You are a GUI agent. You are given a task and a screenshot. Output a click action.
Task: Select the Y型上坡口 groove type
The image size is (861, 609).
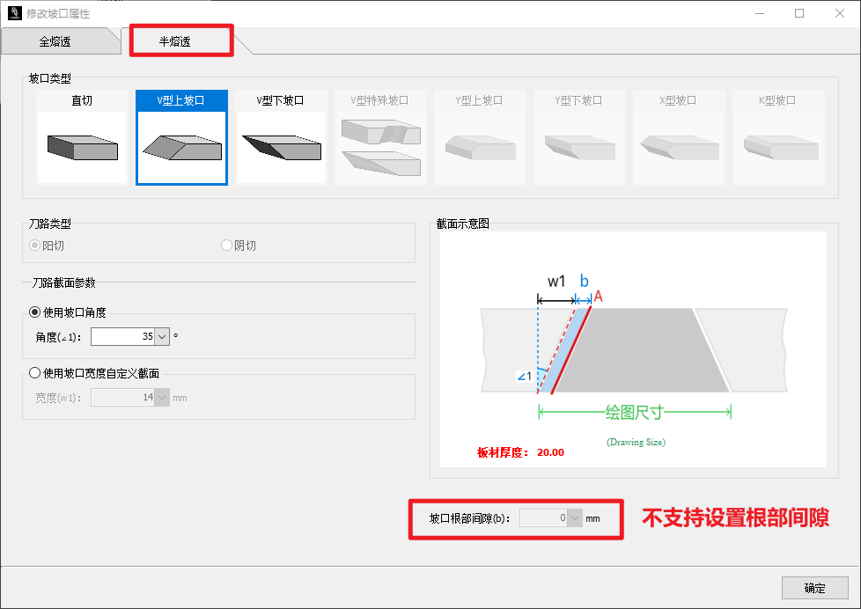tap(480, 137)
